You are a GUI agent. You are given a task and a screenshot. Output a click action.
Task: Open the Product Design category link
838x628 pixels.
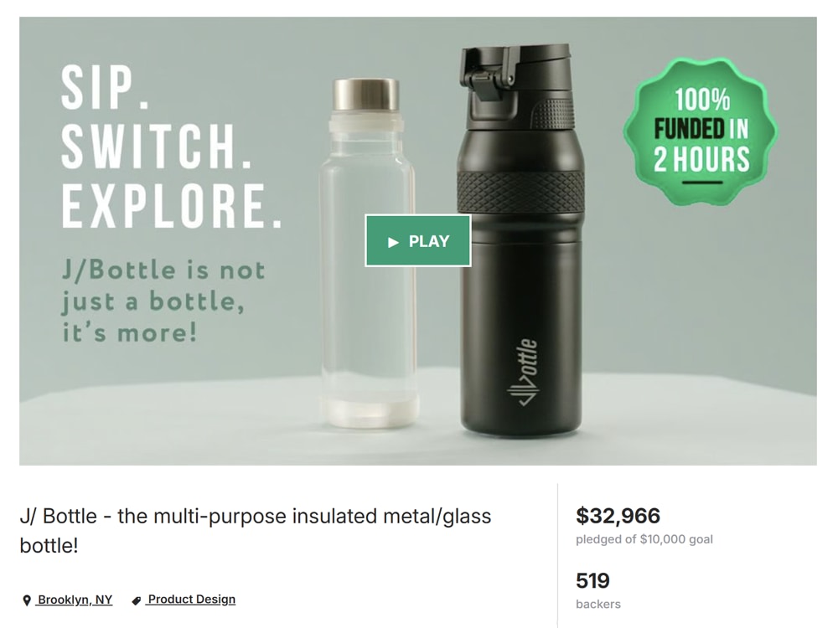[x=191, y=600]
